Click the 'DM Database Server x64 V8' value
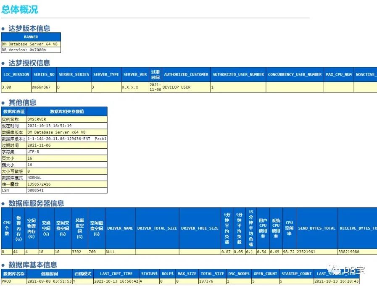This screenshot has height=286, width=377. point(67,132)
